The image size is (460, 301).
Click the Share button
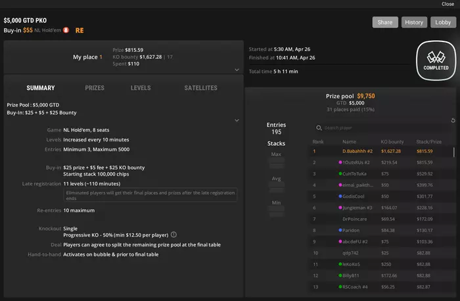[385, 22]
